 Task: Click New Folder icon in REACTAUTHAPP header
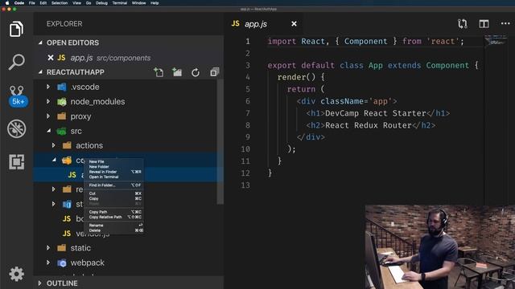click(x=177, y=72)
